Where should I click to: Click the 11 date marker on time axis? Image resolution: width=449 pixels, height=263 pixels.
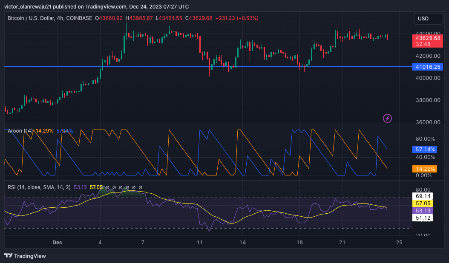(x=199, y=243)
